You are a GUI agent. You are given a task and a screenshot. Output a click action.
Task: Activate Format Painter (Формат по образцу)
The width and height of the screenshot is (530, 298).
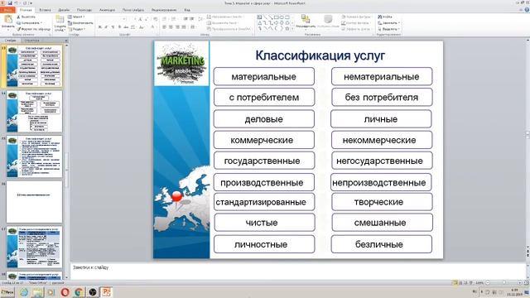point(33,29)
